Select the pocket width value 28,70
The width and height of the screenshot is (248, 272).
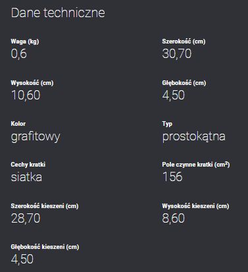point(26,219)
